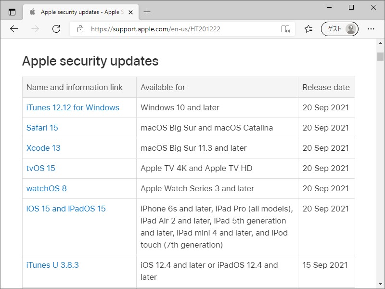This screenshot has width=385, height=289.
Task: Open the favorites star icon
Action: point(308,29)
